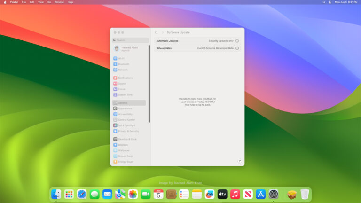361x203 pixels.
Task: Open the help question mark button
Action: point(239,161)
